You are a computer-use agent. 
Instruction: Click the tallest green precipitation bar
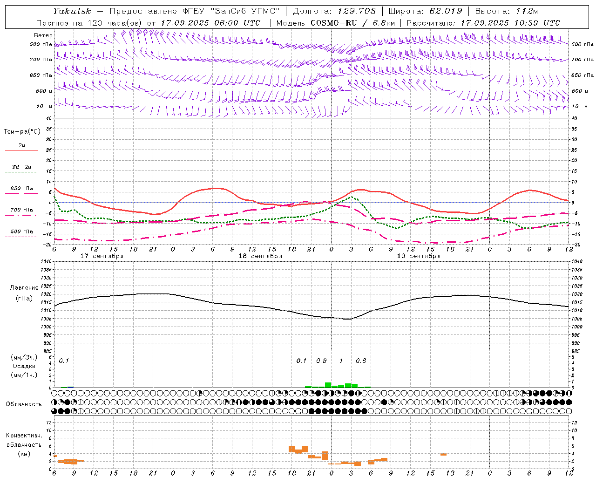click(x=328, y=385)
